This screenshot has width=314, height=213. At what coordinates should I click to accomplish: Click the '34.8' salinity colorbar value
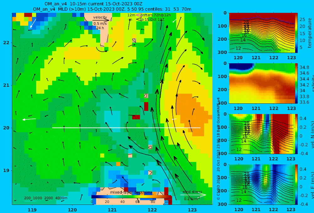pyautogui.click(x=304, y=67)
